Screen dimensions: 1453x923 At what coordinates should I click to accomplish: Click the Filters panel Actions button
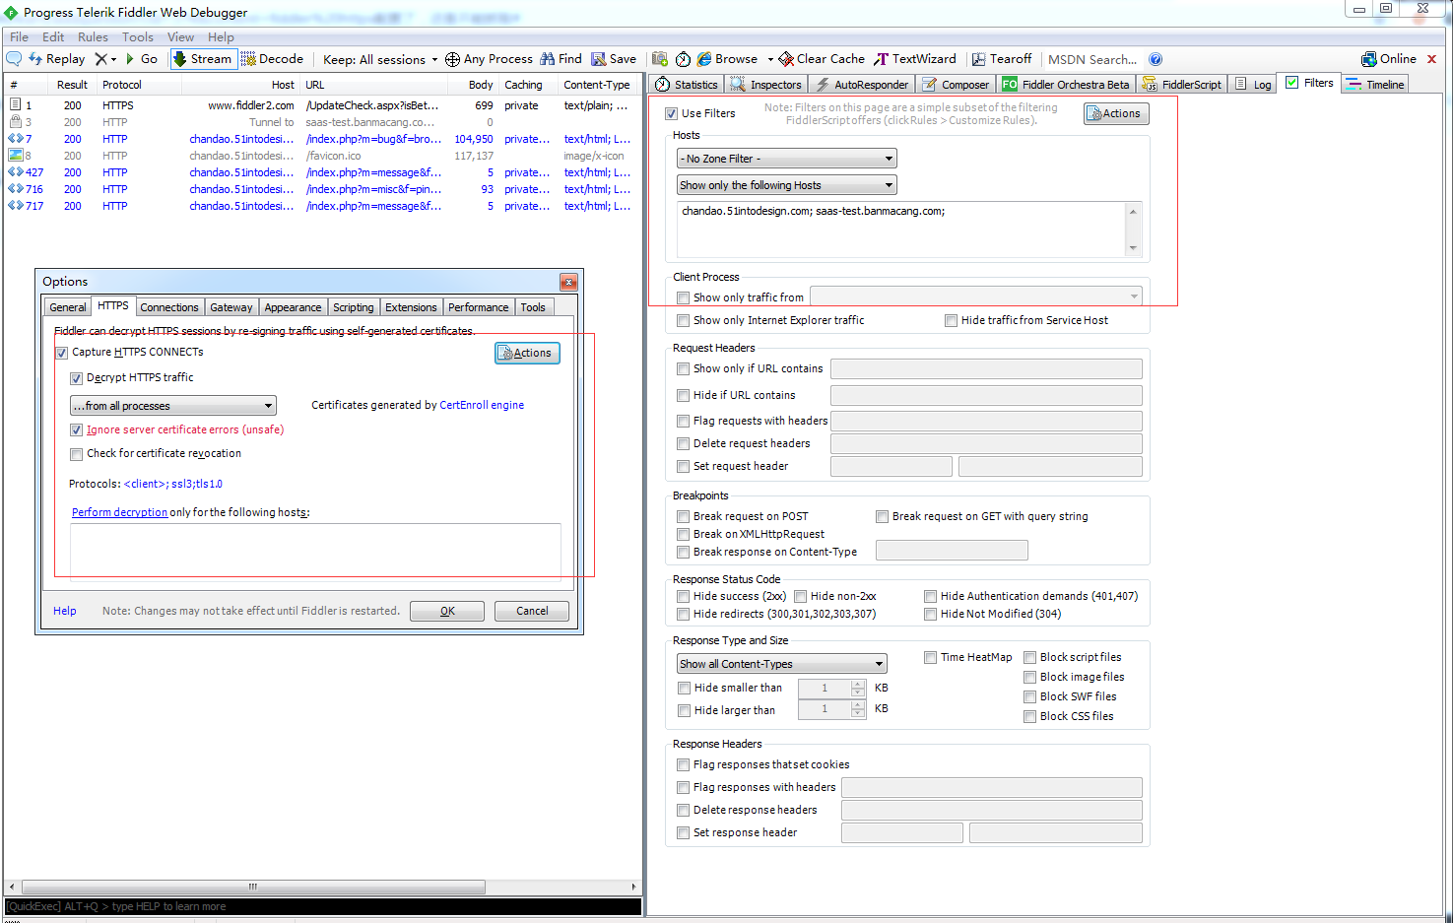[1116, 113]
